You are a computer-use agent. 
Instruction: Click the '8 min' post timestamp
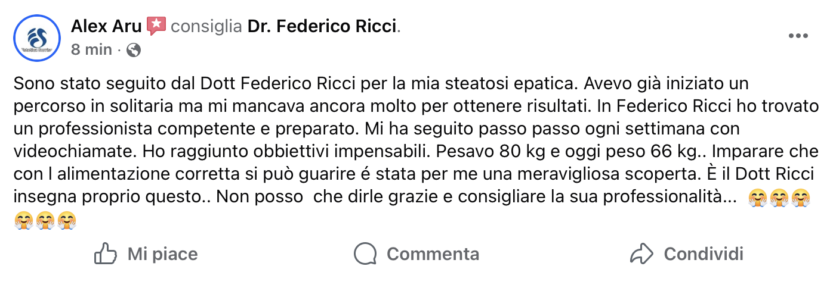(91, 50)
